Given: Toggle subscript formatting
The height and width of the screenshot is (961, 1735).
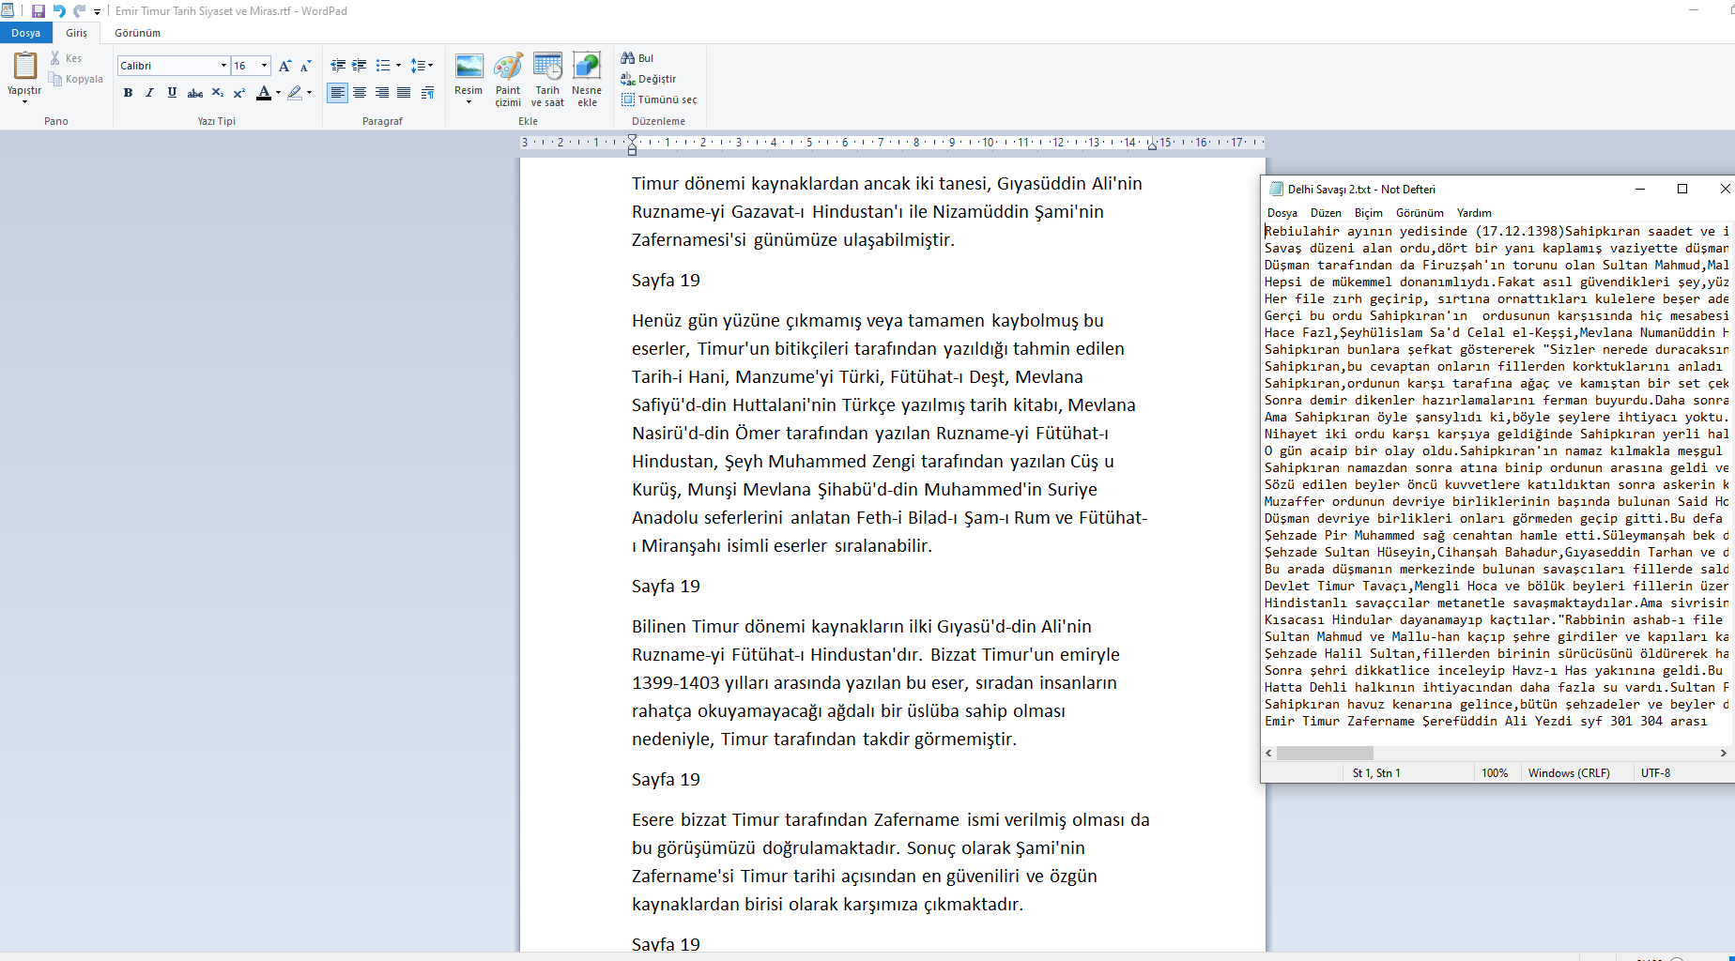Looking at the screenshot, I should pyautogui.click(x=218, y=93).
